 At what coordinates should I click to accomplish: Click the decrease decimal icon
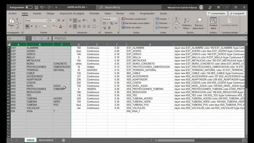109,28
